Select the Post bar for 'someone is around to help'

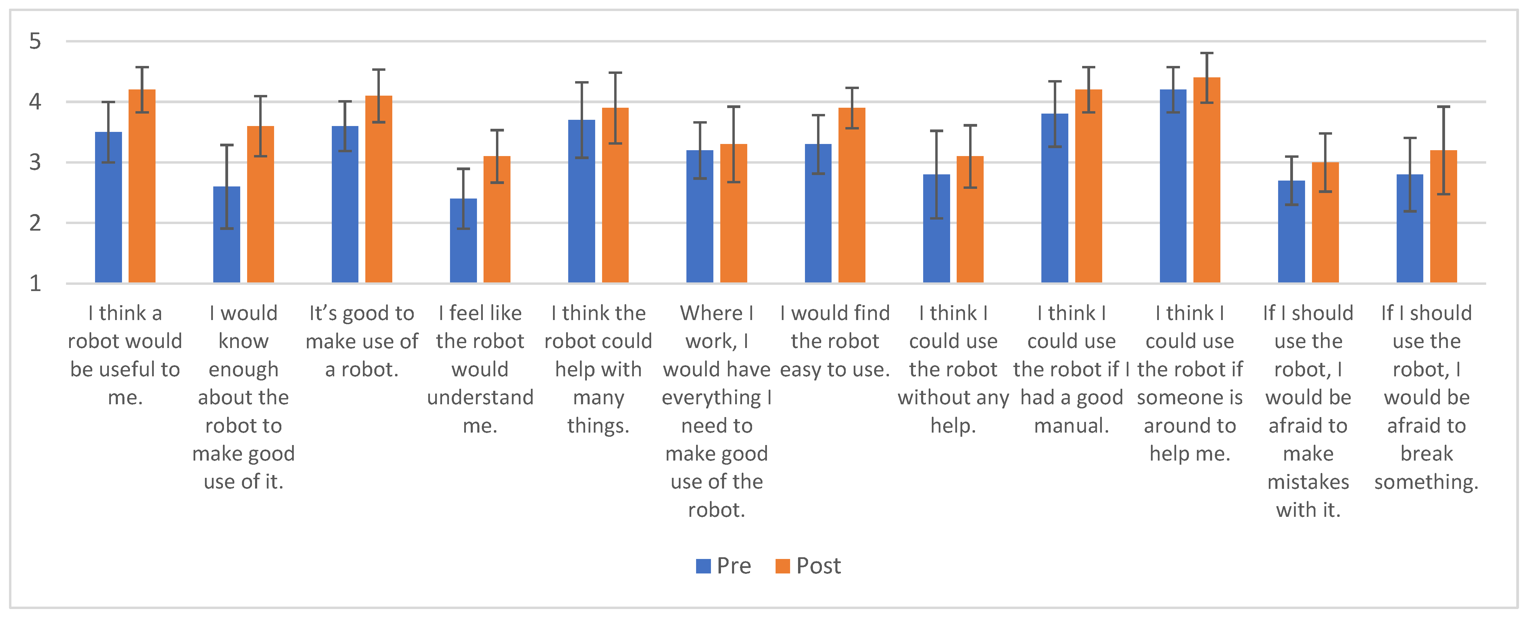1207,180
